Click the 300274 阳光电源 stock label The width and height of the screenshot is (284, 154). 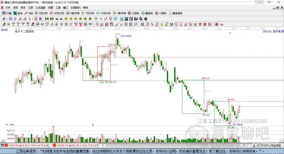pos(273,32)
